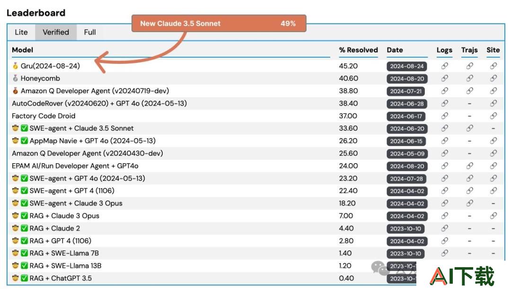
Task: Click the 38.40 resolved value
Action: (x=348, y=104)
